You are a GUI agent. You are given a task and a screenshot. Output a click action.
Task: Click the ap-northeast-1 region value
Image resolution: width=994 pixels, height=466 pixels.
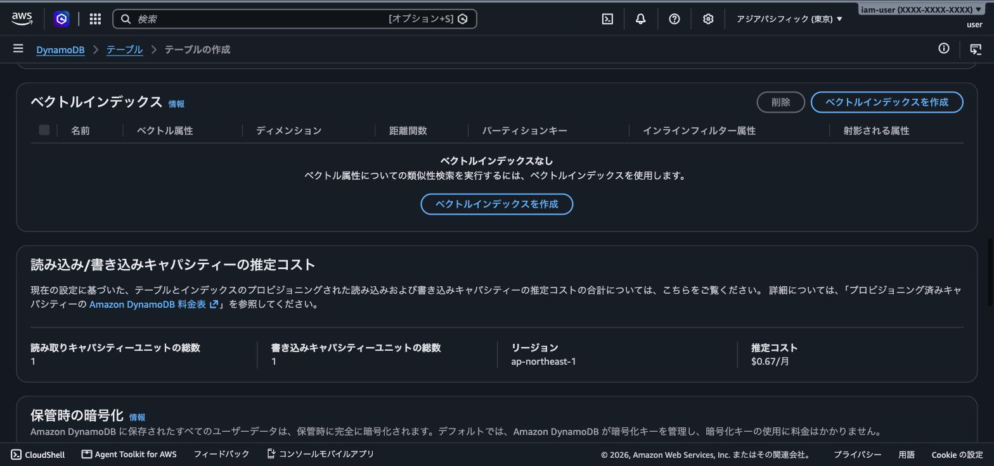(x=543, y=362)
